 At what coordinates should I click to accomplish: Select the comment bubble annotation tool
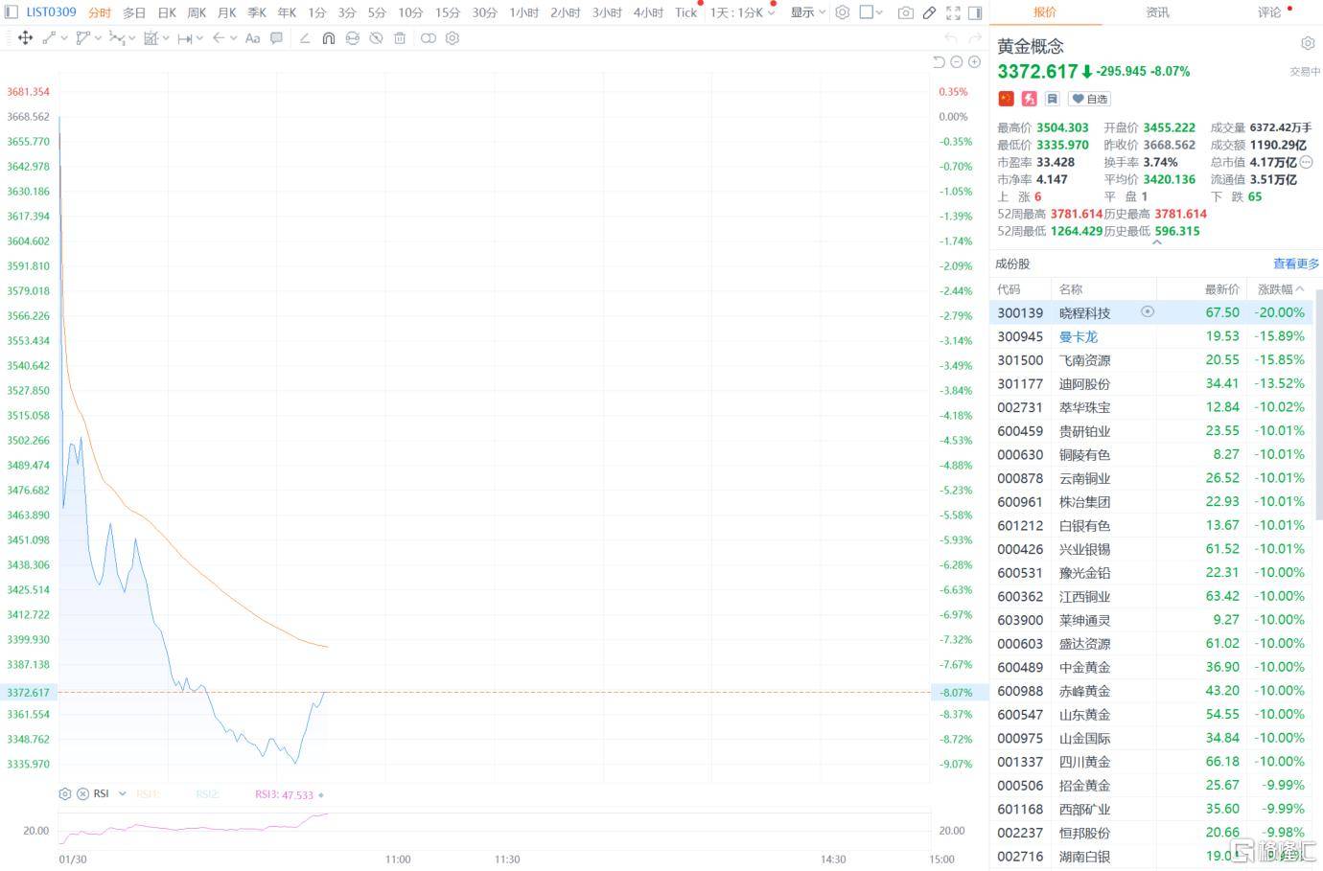pos(276,38)
